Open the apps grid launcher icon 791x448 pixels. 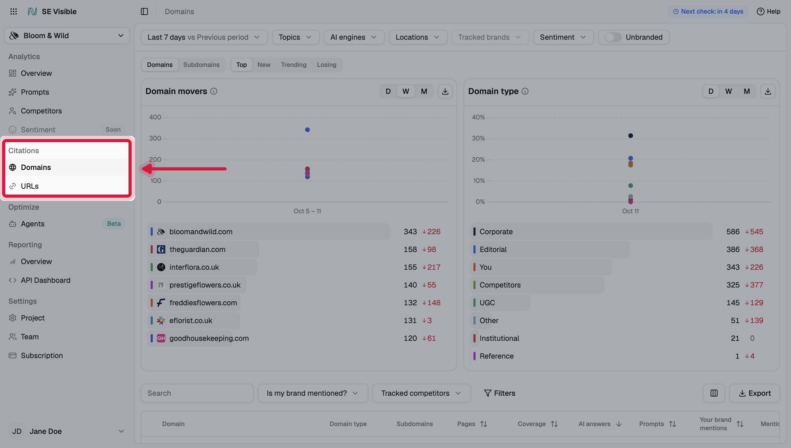tap(14, 12)
